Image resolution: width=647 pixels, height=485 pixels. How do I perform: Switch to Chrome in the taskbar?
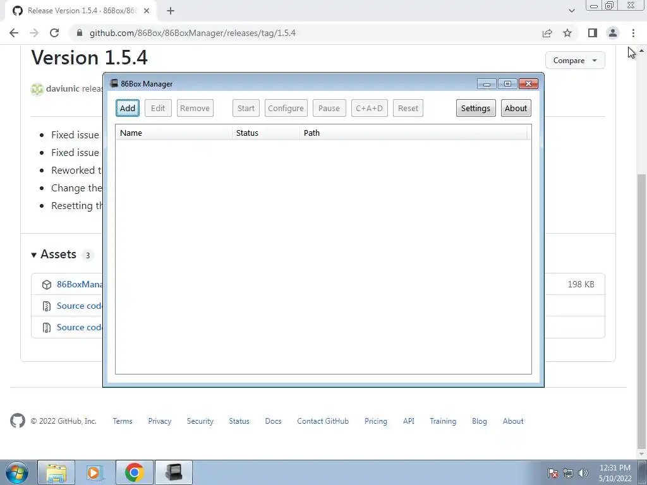pos(134,472)
